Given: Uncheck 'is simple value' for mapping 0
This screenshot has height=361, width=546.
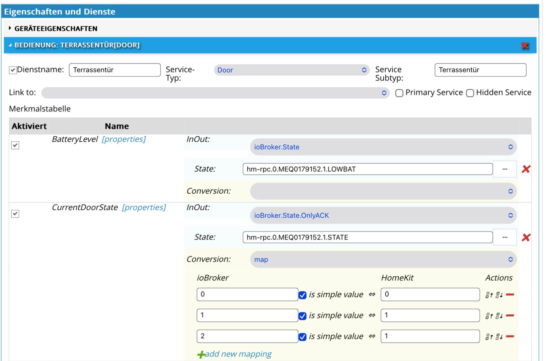Looking at the screenshot, I should point(302,295).
